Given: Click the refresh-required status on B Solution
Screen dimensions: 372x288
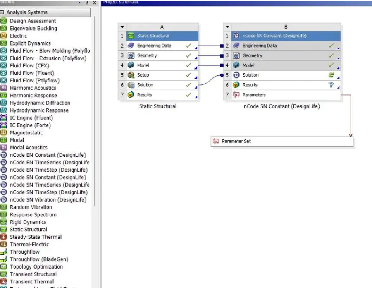Looking at the screenshot, I should point(331,75).
